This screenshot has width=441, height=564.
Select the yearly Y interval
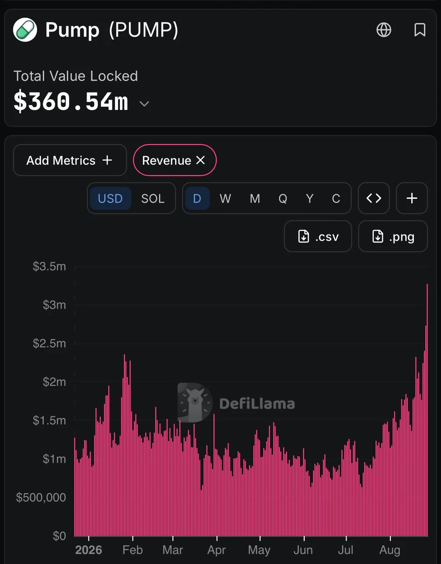pyautogui.click(x=309, y=198)
